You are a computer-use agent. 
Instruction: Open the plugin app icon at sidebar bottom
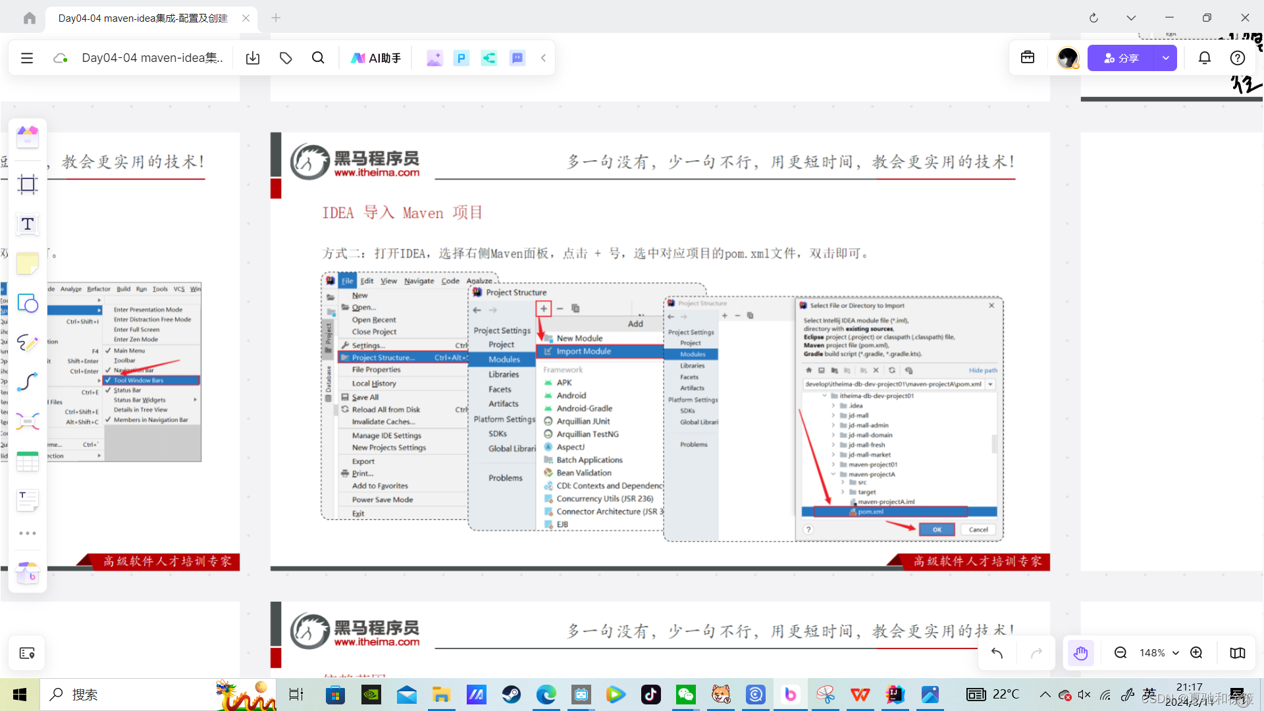tap(28, 573)
